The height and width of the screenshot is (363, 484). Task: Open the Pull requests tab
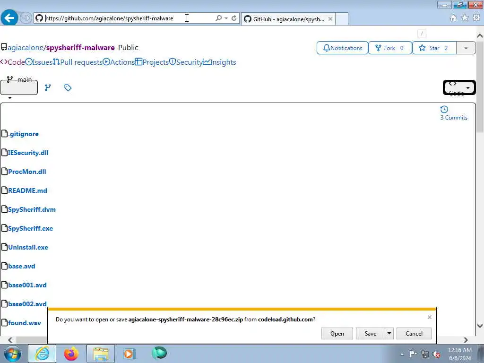pos(78,62)
